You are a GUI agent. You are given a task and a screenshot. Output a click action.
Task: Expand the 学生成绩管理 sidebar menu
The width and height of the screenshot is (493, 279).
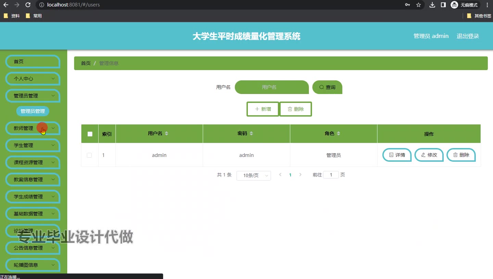[33, 197]
